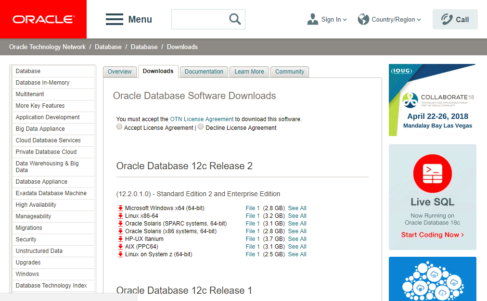This screenshot has height=301, width=487.
Task: Click File 1 for Microsoft Windows x64
Action: pyautogui.click(x=253, y=208)
